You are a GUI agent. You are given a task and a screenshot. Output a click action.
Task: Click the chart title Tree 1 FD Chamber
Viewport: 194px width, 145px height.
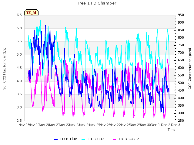pyautogui.click(x=97, y=3)
